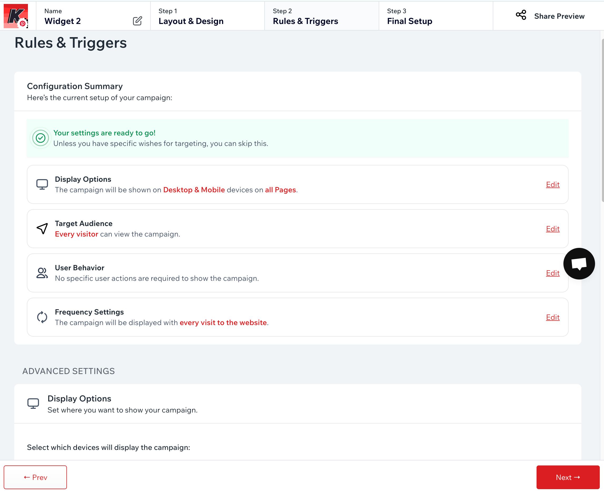Switch to Step 3 Final Setup tab
This screenshot has height=491, width=604.
click(436, 16)
